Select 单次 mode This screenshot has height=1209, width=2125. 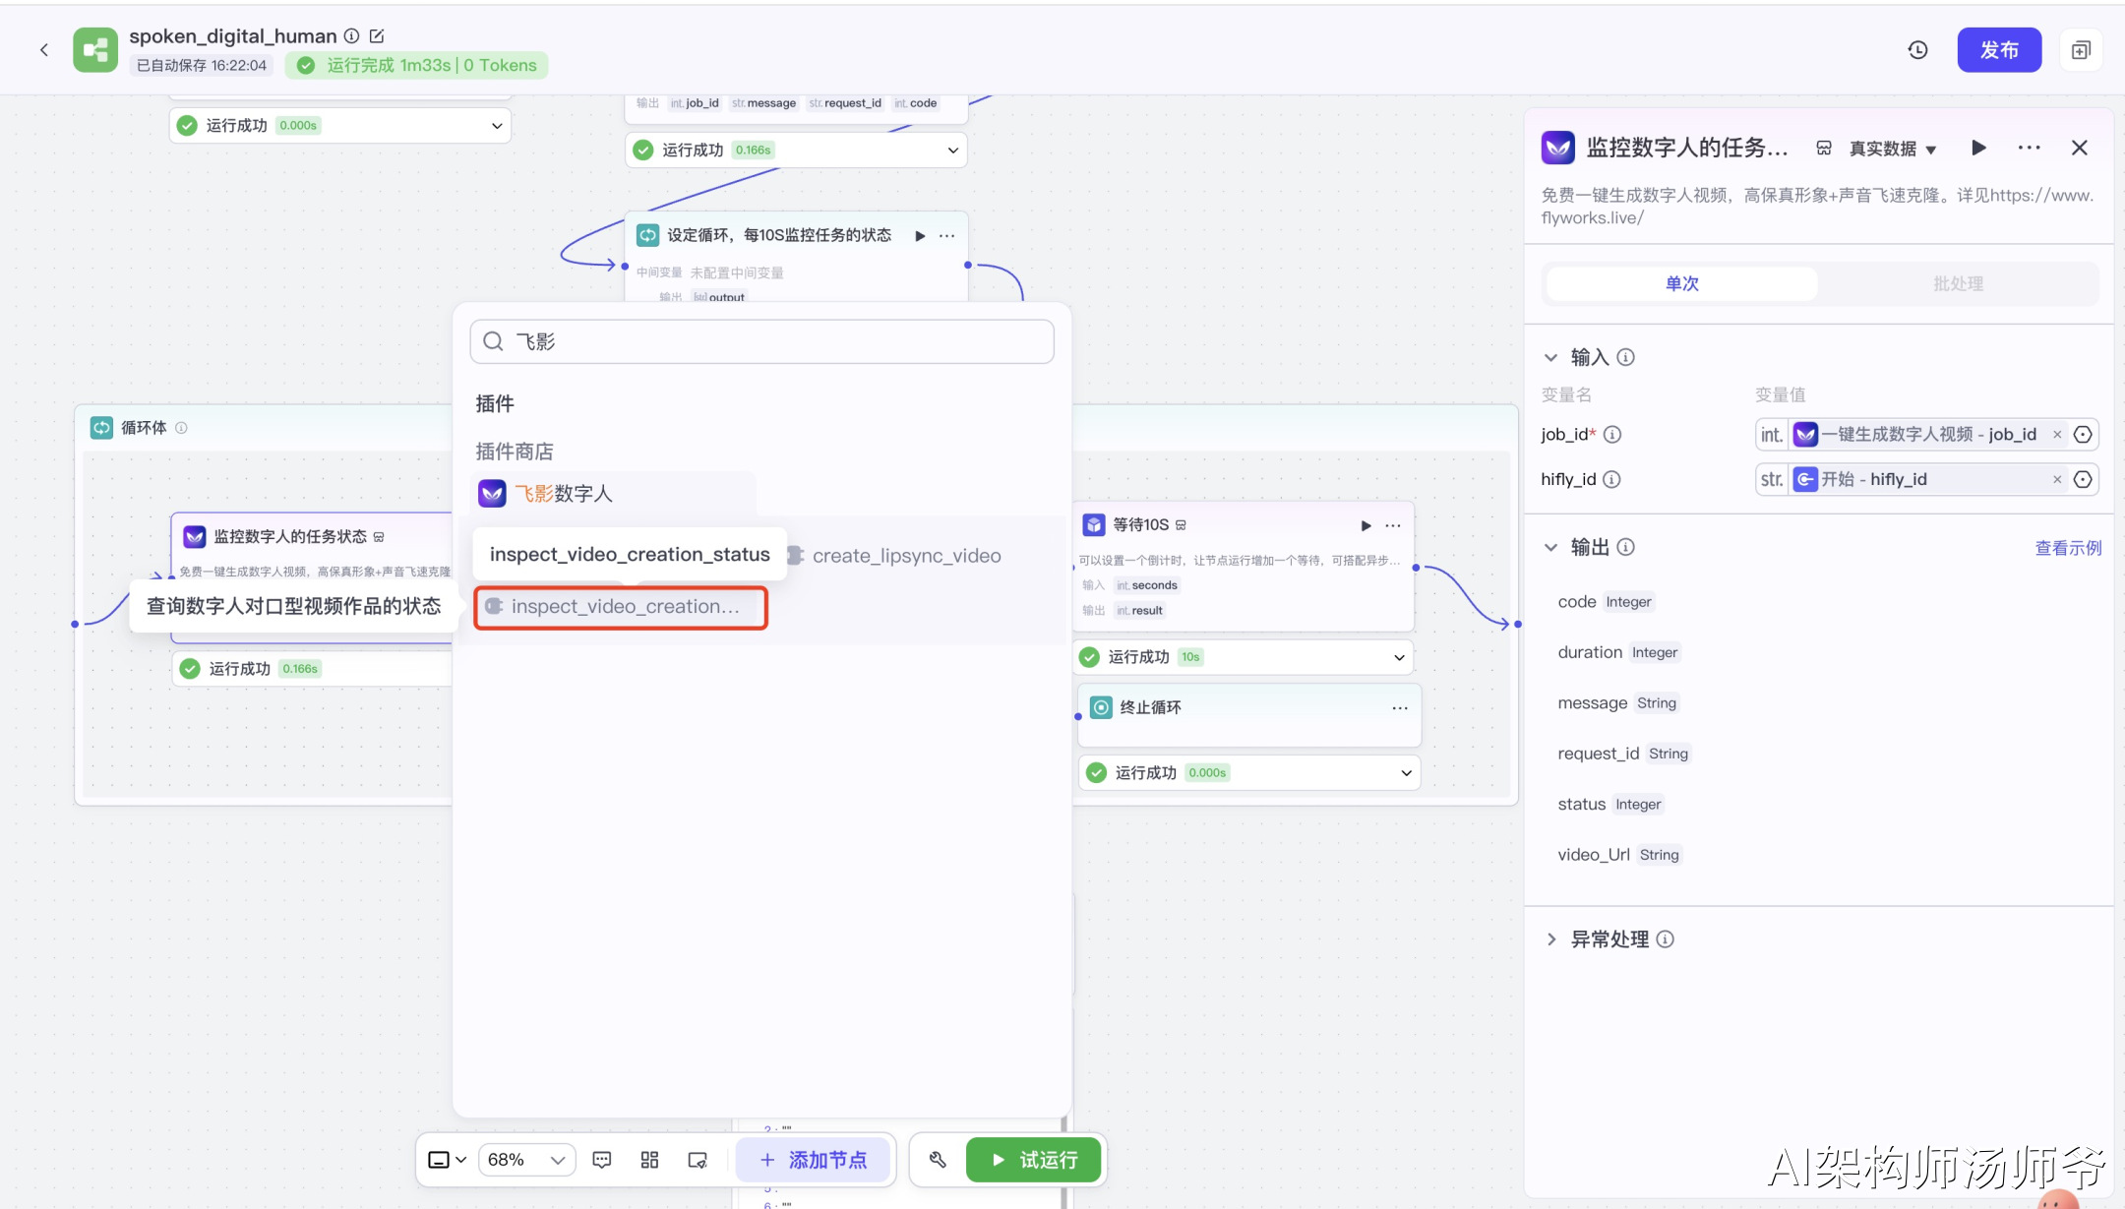pos(1682,284)
